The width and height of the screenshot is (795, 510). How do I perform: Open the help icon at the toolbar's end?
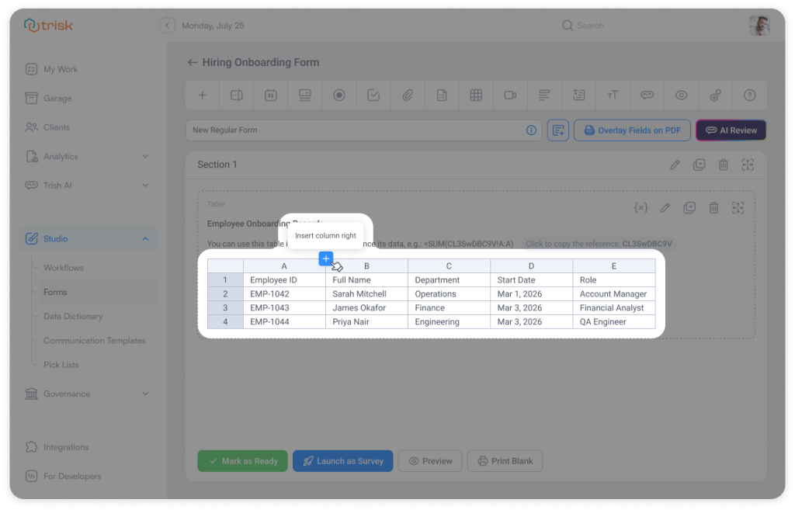click(749, 95)
